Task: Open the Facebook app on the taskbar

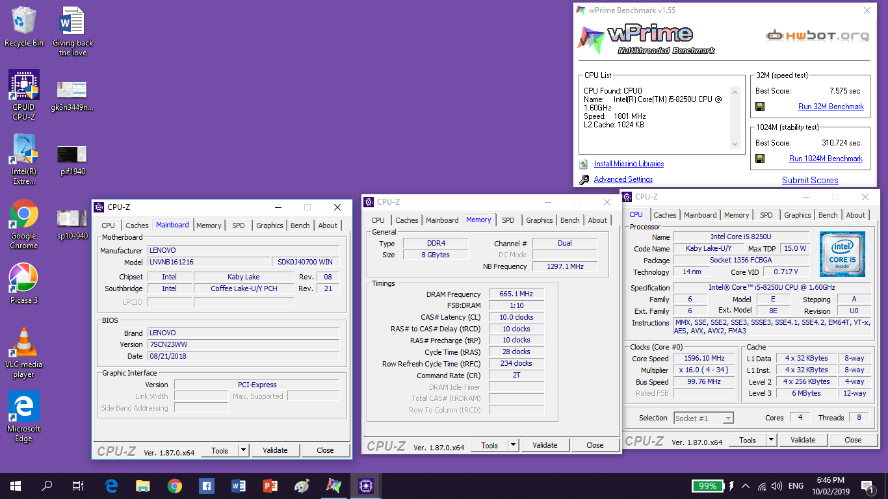Action: 207,486
